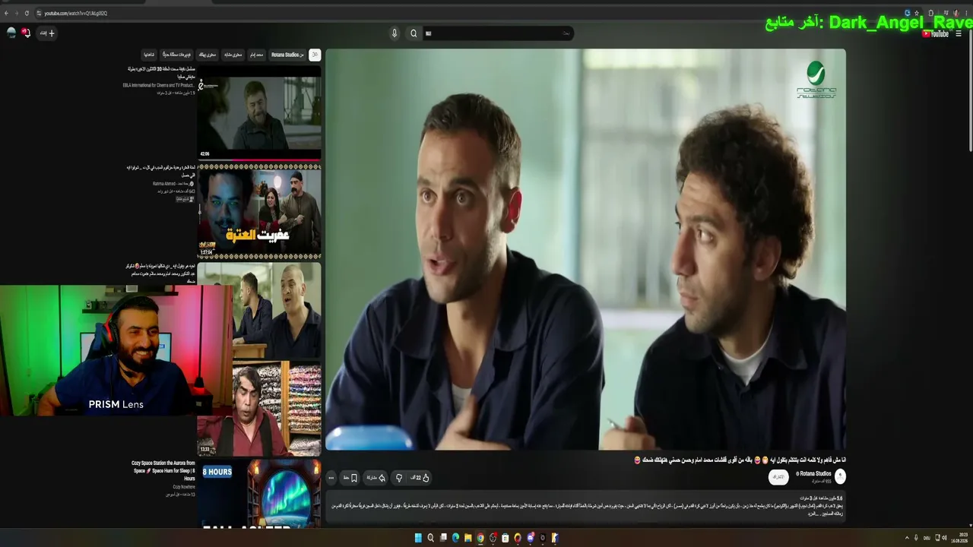The width and height of the screenshot is (973, 547).
Task: Open the Cozy Nowhere channel link
Action: (183, 487)
